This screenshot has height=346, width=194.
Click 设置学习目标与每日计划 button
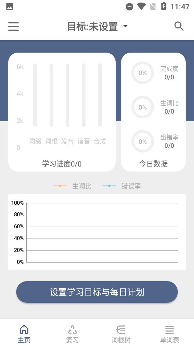click(x=97, y=292)
